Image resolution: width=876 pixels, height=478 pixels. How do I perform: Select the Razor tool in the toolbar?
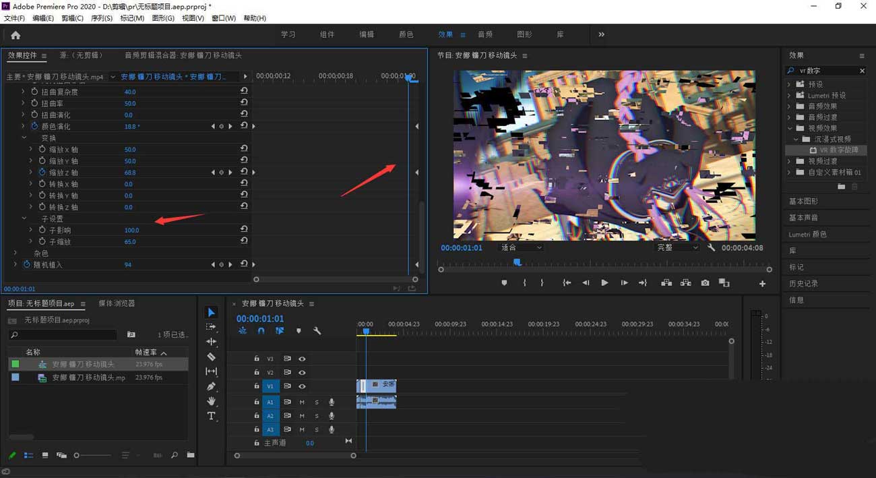tap(211, 357)
